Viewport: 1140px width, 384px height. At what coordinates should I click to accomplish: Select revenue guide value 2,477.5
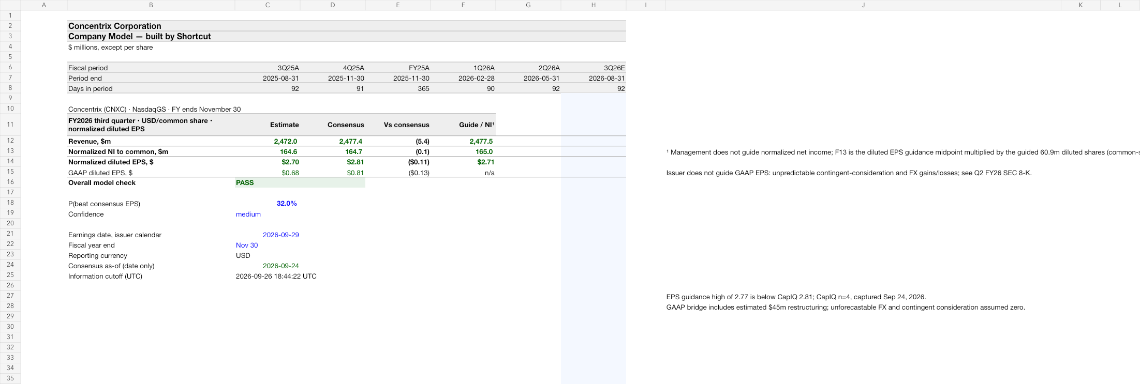tap(463, 141)
